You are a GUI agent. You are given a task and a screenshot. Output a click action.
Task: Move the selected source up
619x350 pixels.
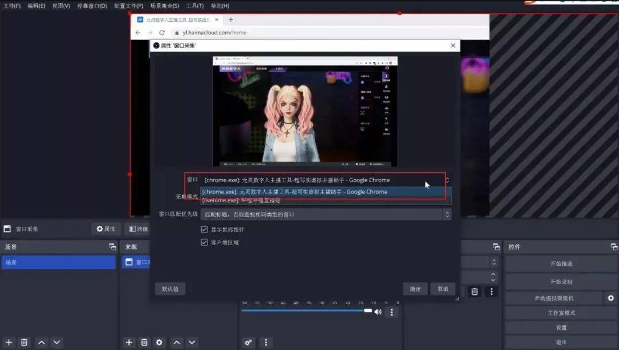176,341
